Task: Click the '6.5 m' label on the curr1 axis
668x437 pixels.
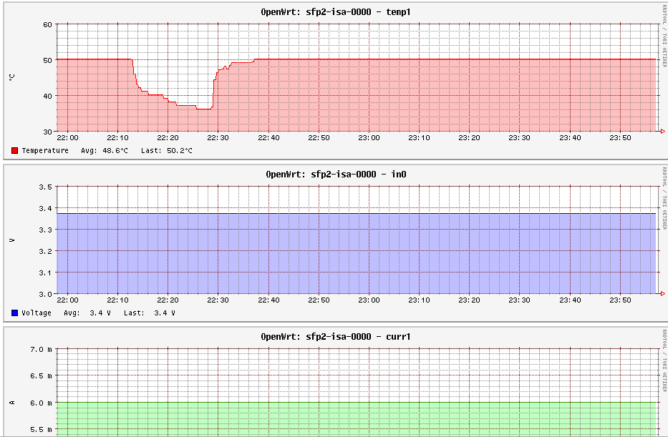Action: [41, 376]
